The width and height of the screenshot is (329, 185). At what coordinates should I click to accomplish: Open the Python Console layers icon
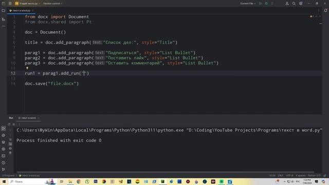pos(4,142)
